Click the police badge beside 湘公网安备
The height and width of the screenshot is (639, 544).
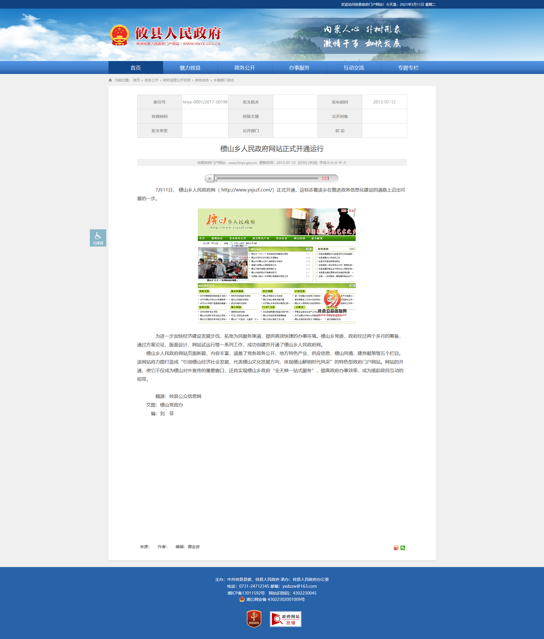(242, 599)
